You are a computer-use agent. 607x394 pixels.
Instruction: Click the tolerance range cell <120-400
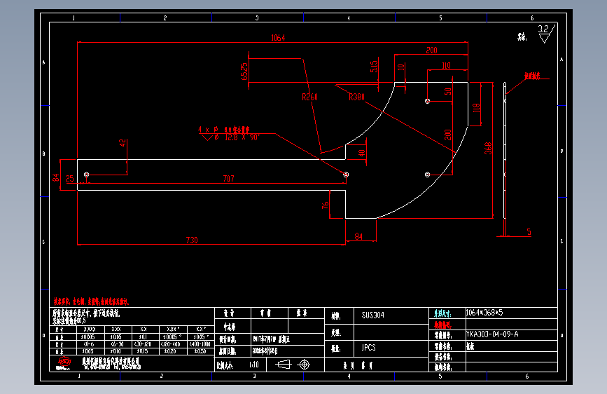coord(171,344)
